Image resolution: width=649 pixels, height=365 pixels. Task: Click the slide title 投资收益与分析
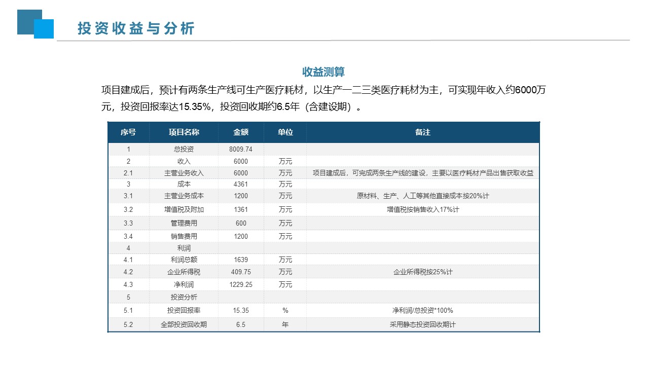[x=136, y=28]
